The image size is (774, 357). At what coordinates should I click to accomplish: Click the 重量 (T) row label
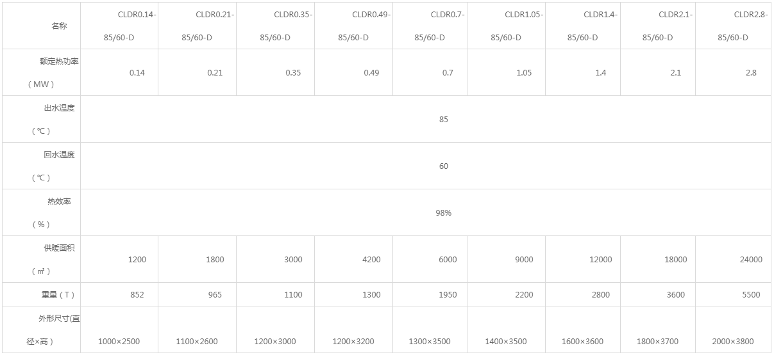55,294
